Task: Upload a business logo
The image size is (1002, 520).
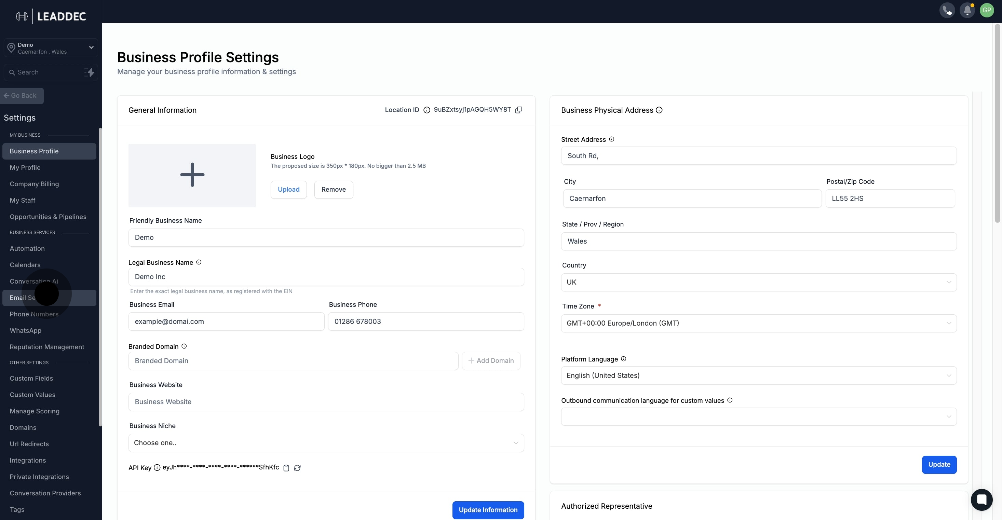Action: 288,189
